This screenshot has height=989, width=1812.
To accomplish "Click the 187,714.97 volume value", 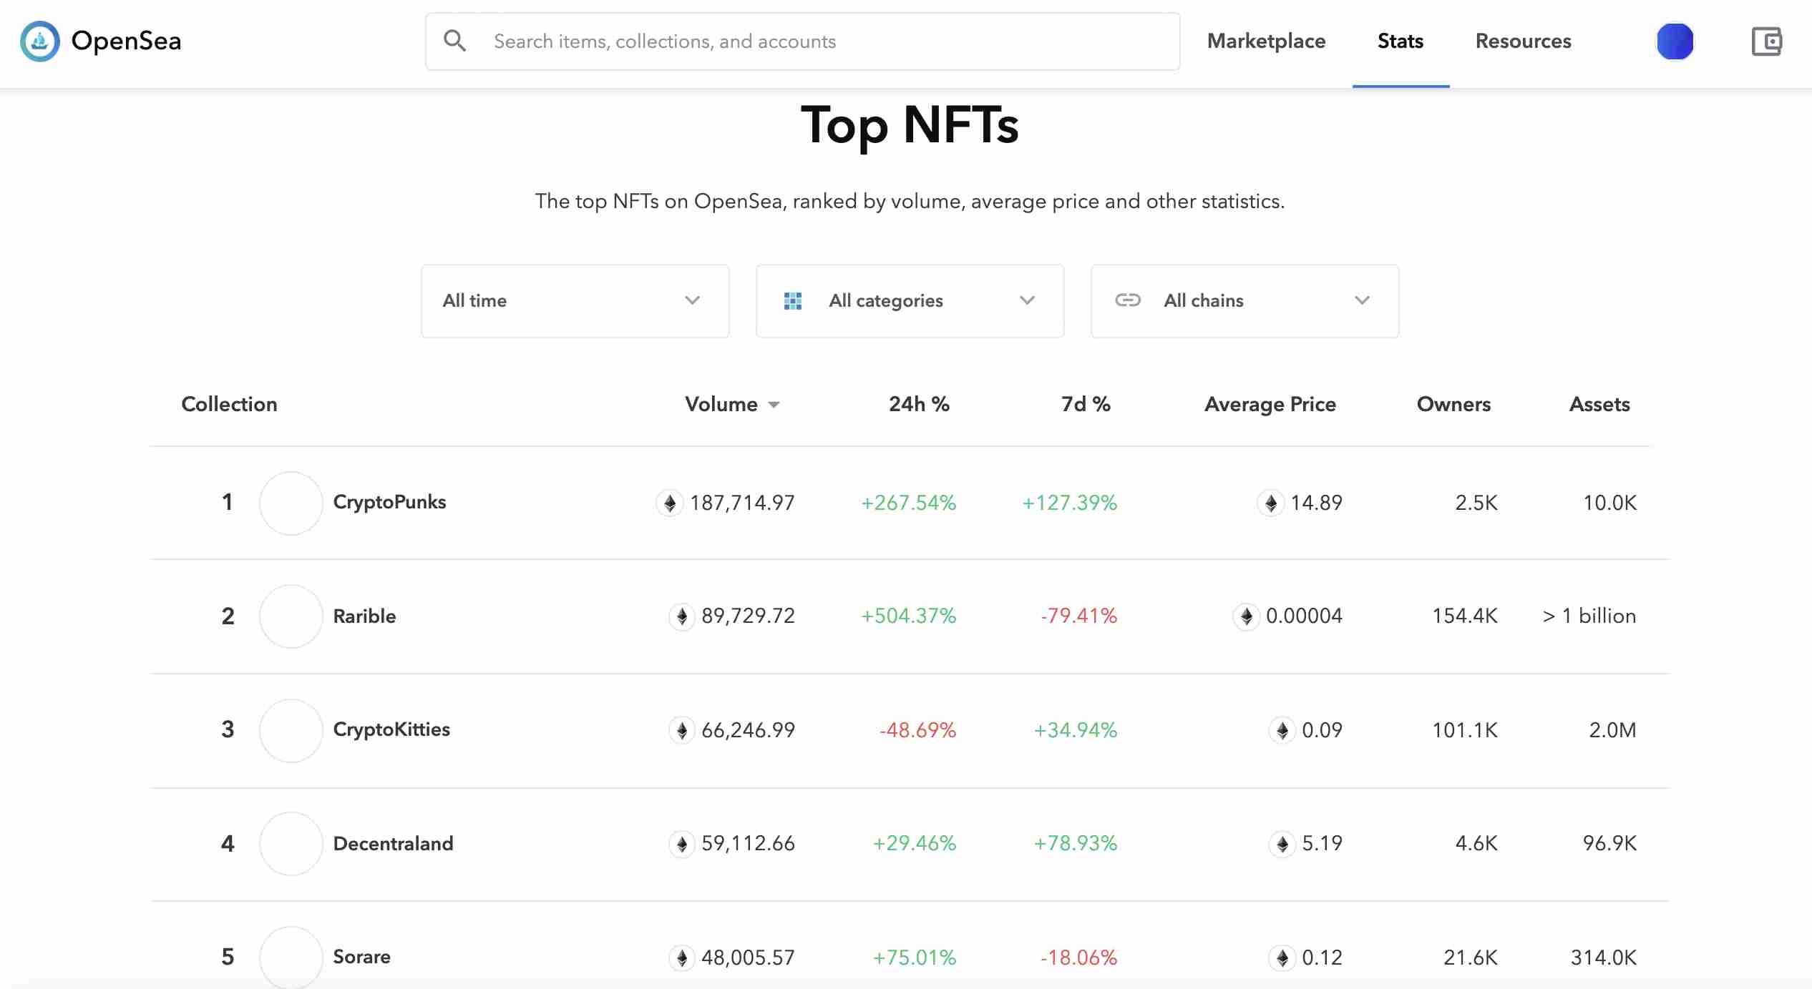I will coord(742,503).
